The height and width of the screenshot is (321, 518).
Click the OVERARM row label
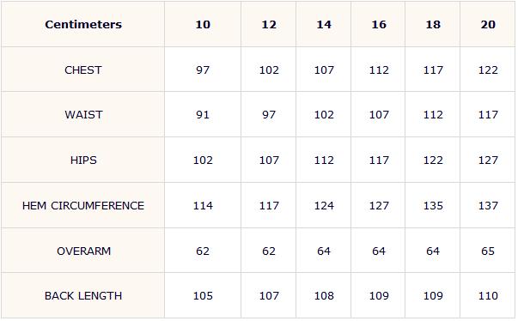click(83, 251)
